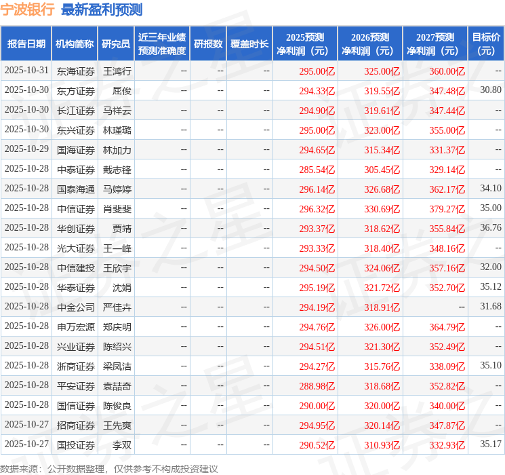Click 2027 profit value 332.93亿
Viewport: 505px width, 475px height.
(x=447, y=445)
